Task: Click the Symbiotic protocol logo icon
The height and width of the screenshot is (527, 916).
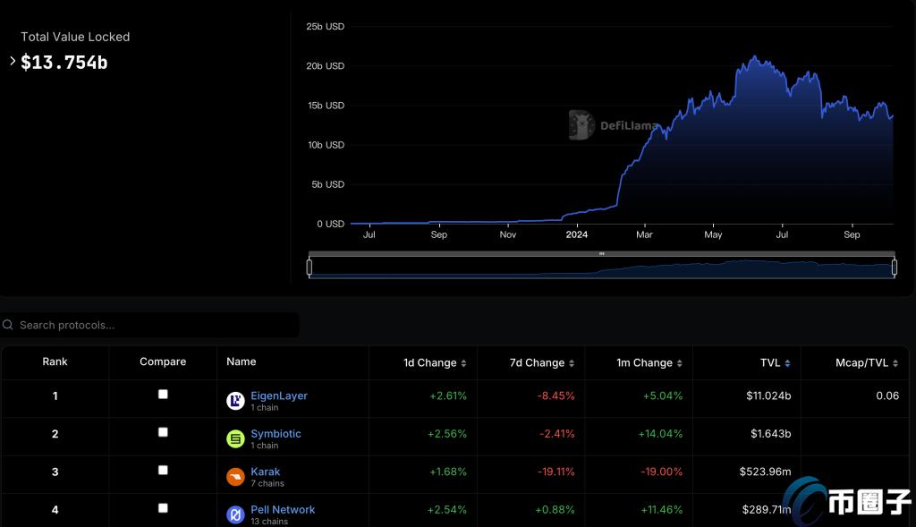Action: [x=235, y=438]
